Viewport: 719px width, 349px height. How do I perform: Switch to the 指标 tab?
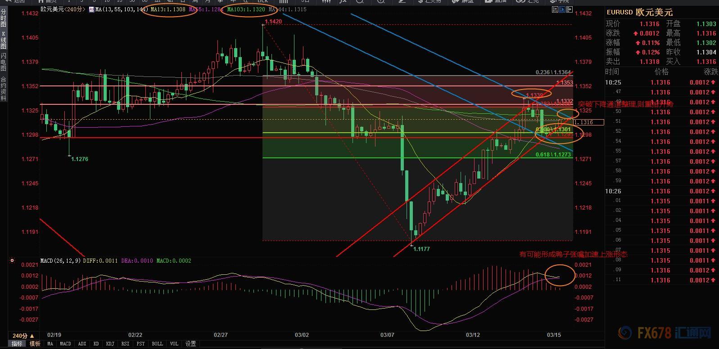[17, 344]
